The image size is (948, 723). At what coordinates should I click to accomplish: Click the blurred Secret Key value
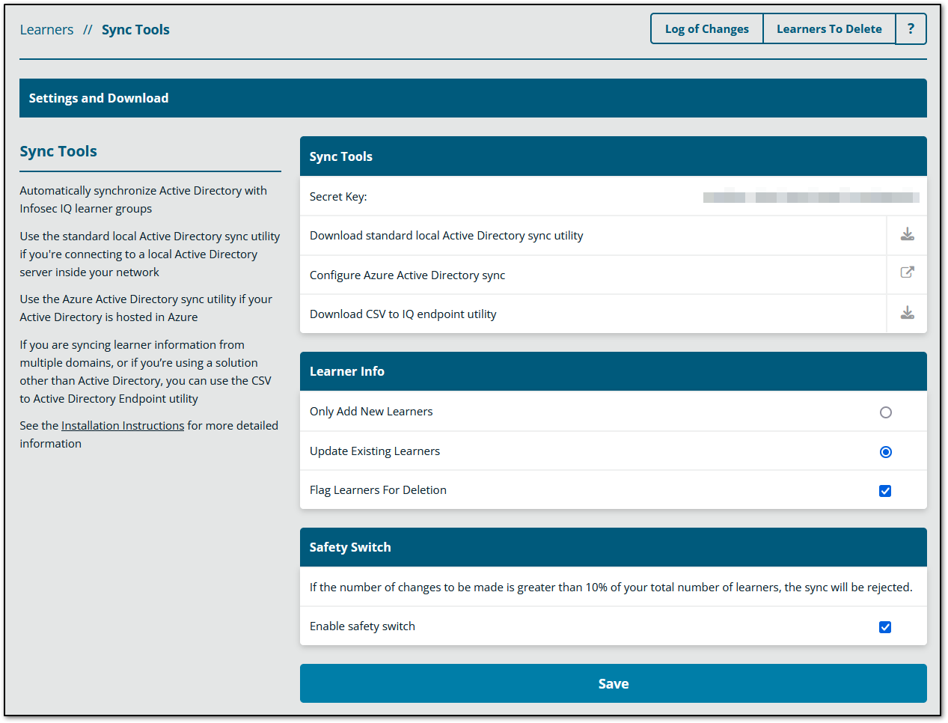coord(810,196)
